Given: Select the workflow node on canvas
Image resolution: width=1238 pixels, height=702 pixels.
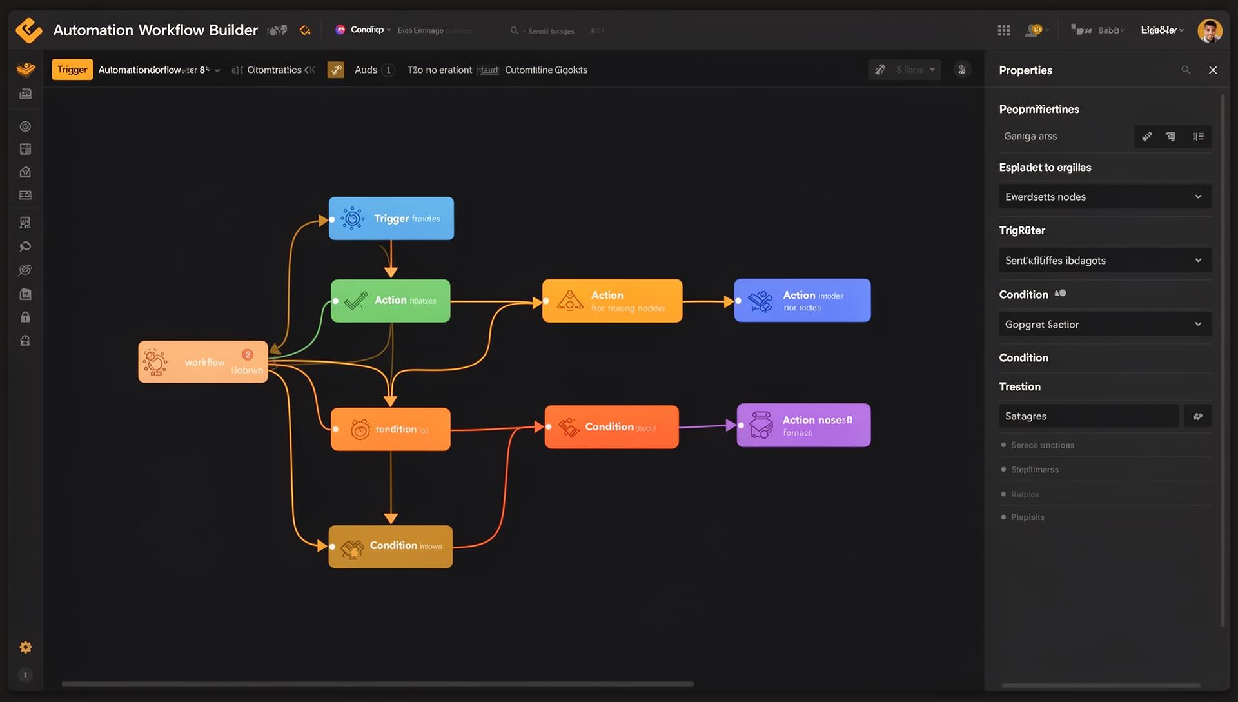Looking at the screenshot, I should click(x=203, y=361).
